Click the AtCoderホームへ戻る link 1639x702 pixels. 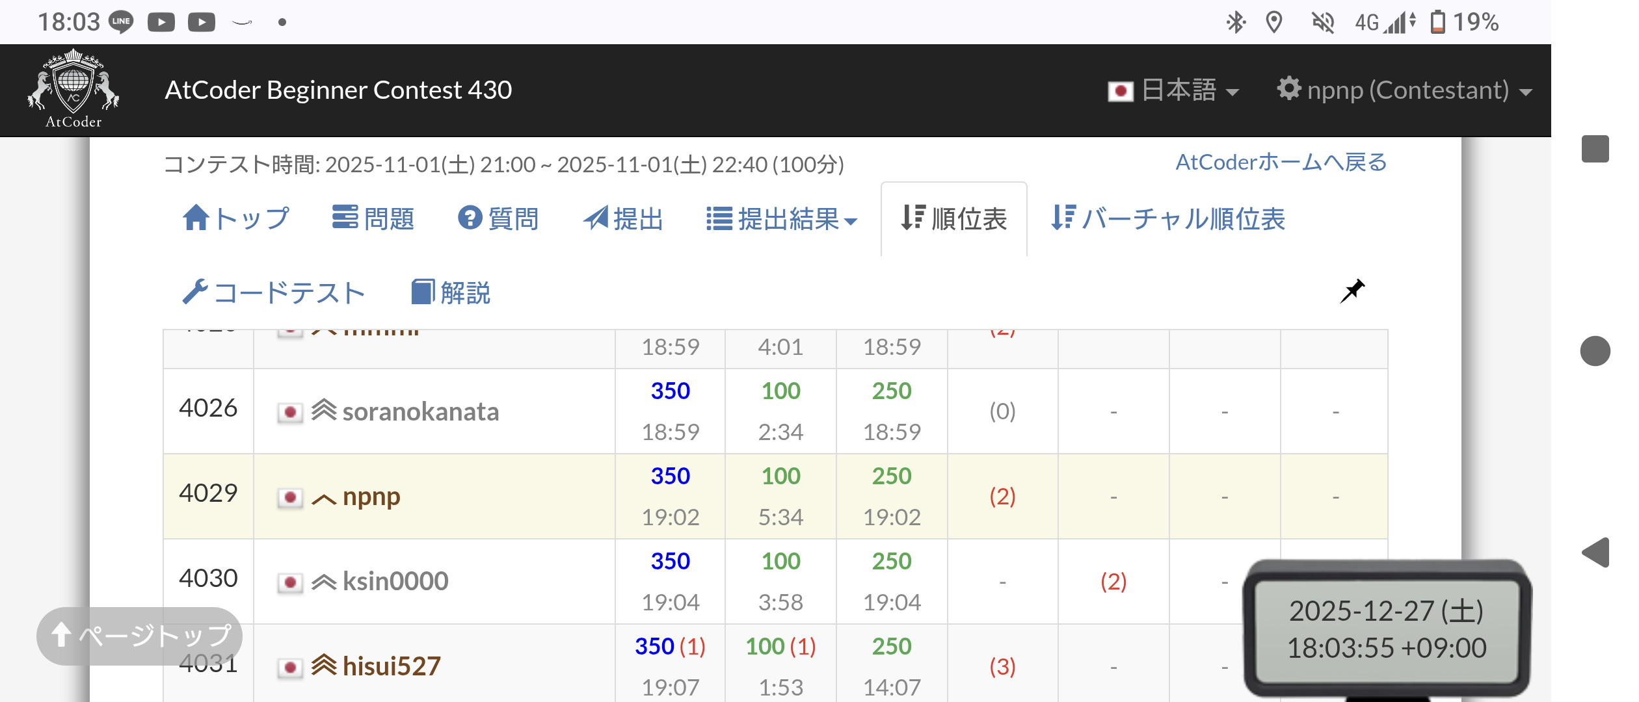tap(1280, 162)
